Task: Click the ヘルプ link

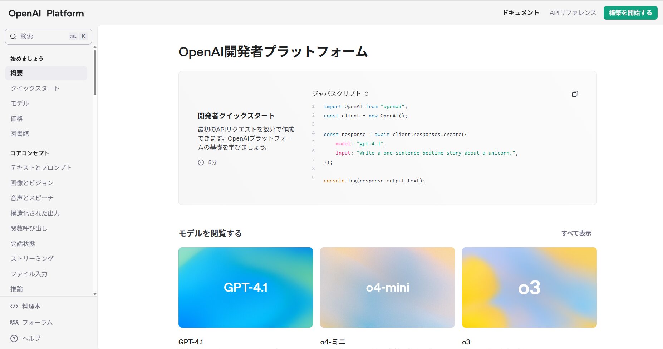Action: 31,339
